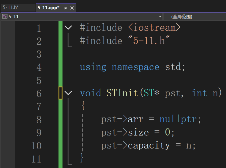Collapse the #include block on line 1
This screenshot has height=168, width=226.
pos(68,27)
